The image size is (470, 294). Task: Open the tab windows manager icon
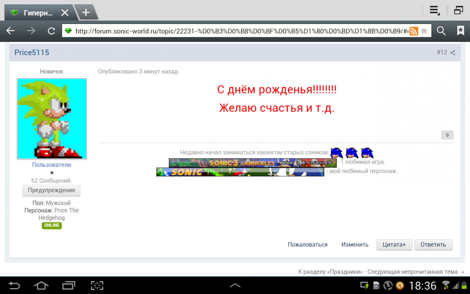pos(458,11)
